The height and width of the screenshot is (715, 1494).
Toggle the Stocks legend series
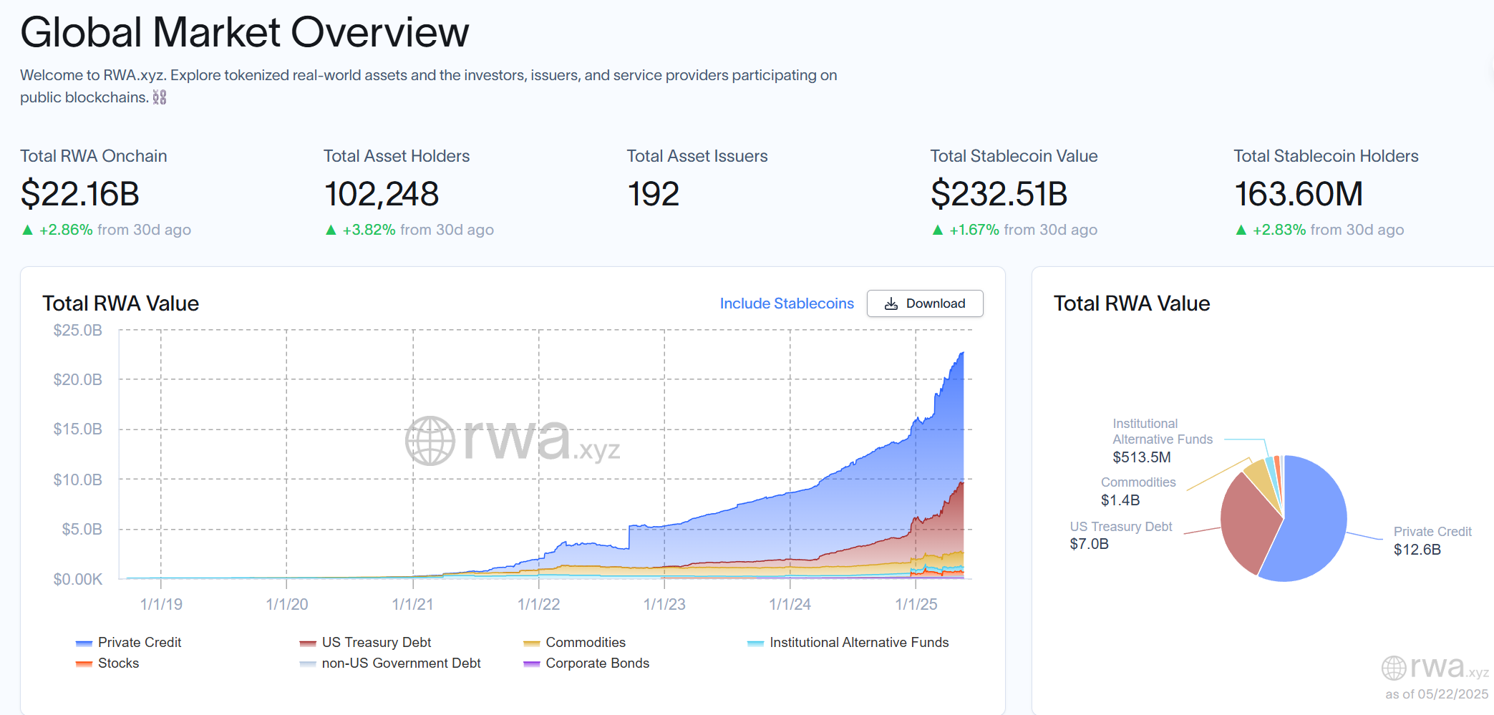107,663
